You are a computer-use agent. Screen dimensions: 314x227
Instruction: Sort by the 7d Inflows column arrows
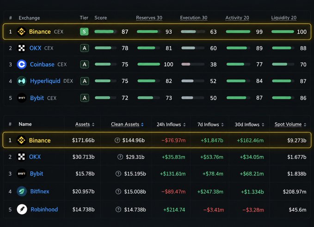[222, 125]
